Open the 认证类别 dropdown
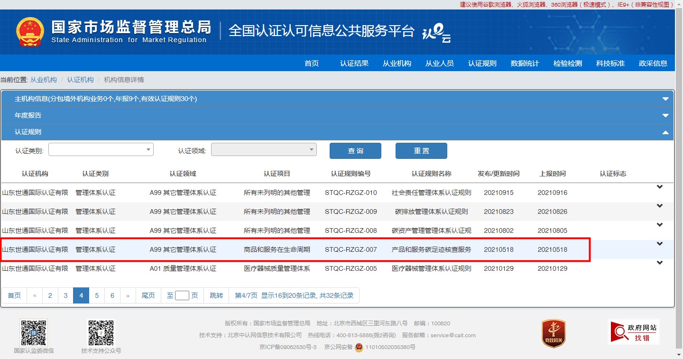 101,149
